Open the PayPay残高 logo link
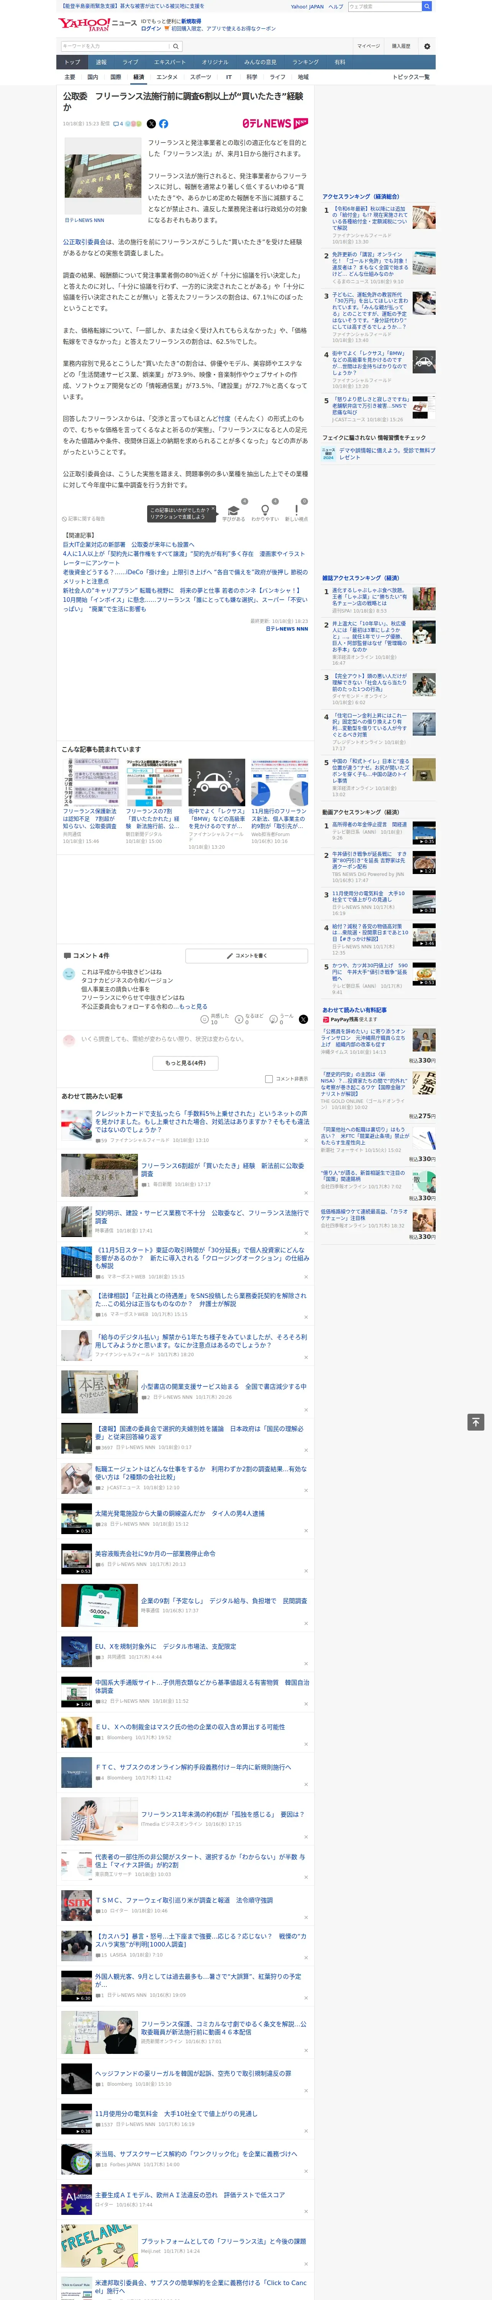Screen dimensions: 492x2300 [x=341, y=1019]
